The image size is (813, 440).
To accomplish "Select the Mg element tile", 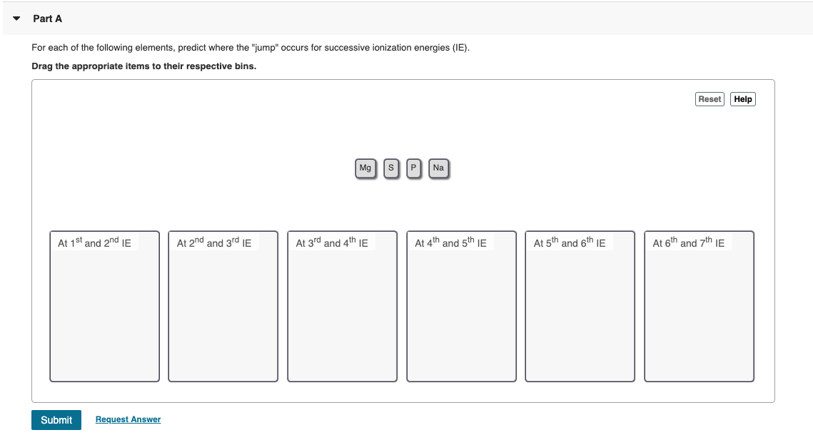I will point(365,168).
